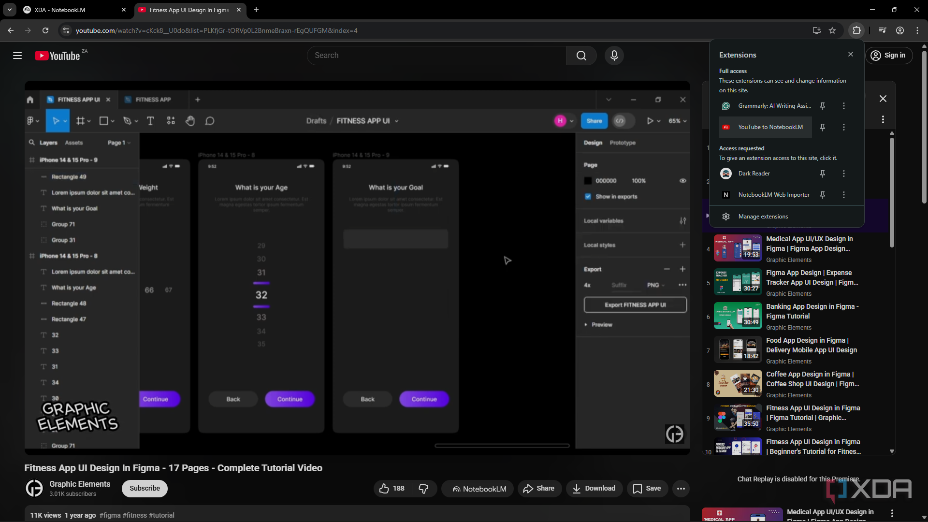Screen dimensions: 928x522
Task: Bookmark this page with the star icon
Action: (832, 30)
